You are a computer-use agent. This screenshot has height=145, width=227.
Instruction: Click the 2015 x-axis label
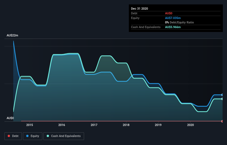coord(30,125)
